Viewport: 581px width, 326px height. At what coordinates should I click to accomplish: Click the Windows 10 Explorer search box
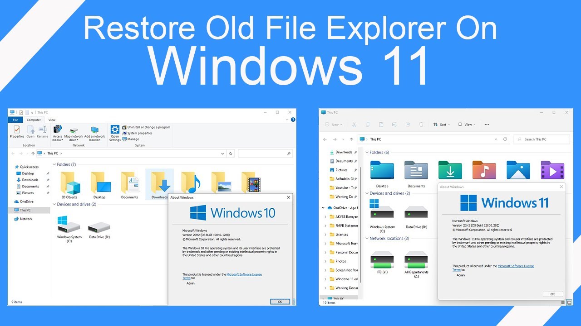pyautogui.click(x=265, y=154)
